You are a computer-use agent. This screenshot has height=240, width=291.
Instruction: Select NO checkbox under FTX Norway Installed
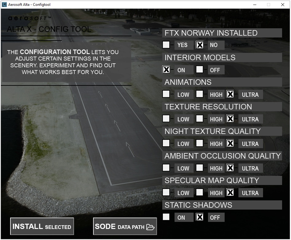point(199,45)
